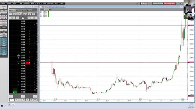Viewport: 195px width, 109px height.
Task: Open the Chart menu in top bar
Action: tap(3, 4)
